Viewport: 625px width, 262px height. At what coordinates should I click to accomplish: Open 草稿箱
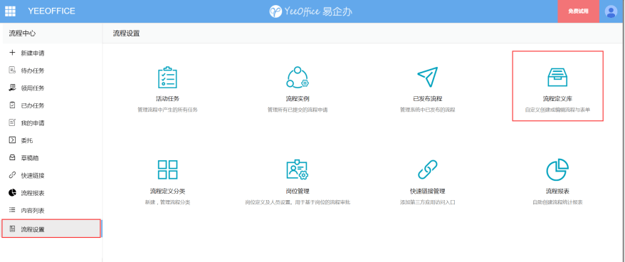[x=30, y=158]
